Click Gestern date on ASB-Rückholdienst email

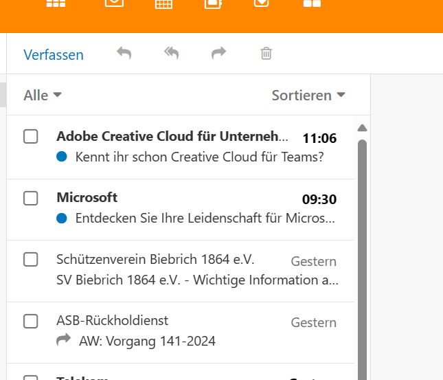click(x=314, y=323)
